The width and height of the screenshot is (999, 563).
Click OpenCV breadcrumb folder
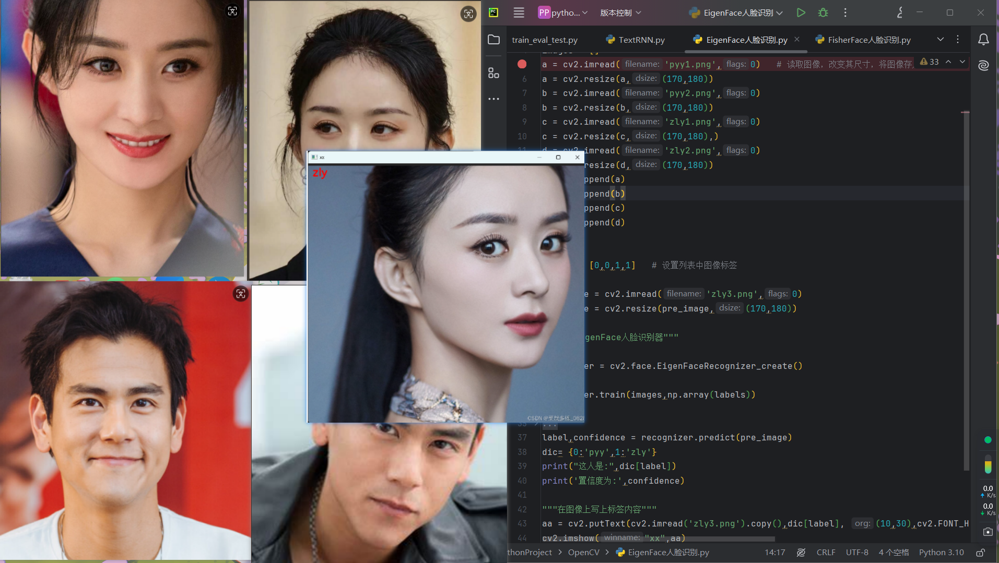[584, 552]
